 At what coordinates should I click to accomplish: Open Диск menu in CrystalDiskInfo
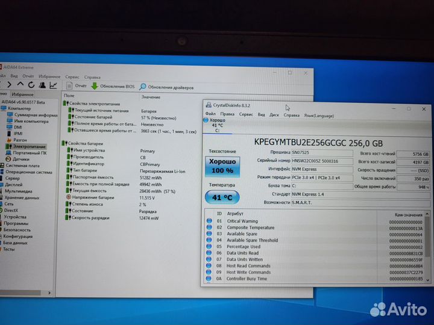(274, 115)
